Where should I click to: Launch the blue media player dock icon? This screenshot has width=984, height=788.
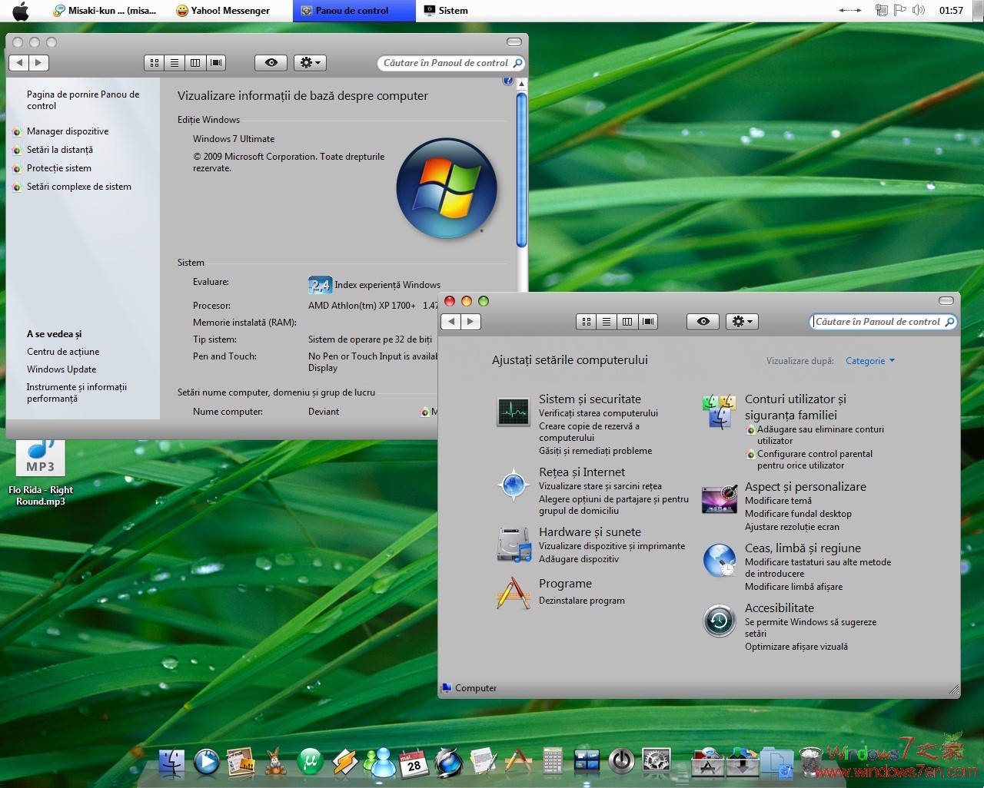[206, 762]
